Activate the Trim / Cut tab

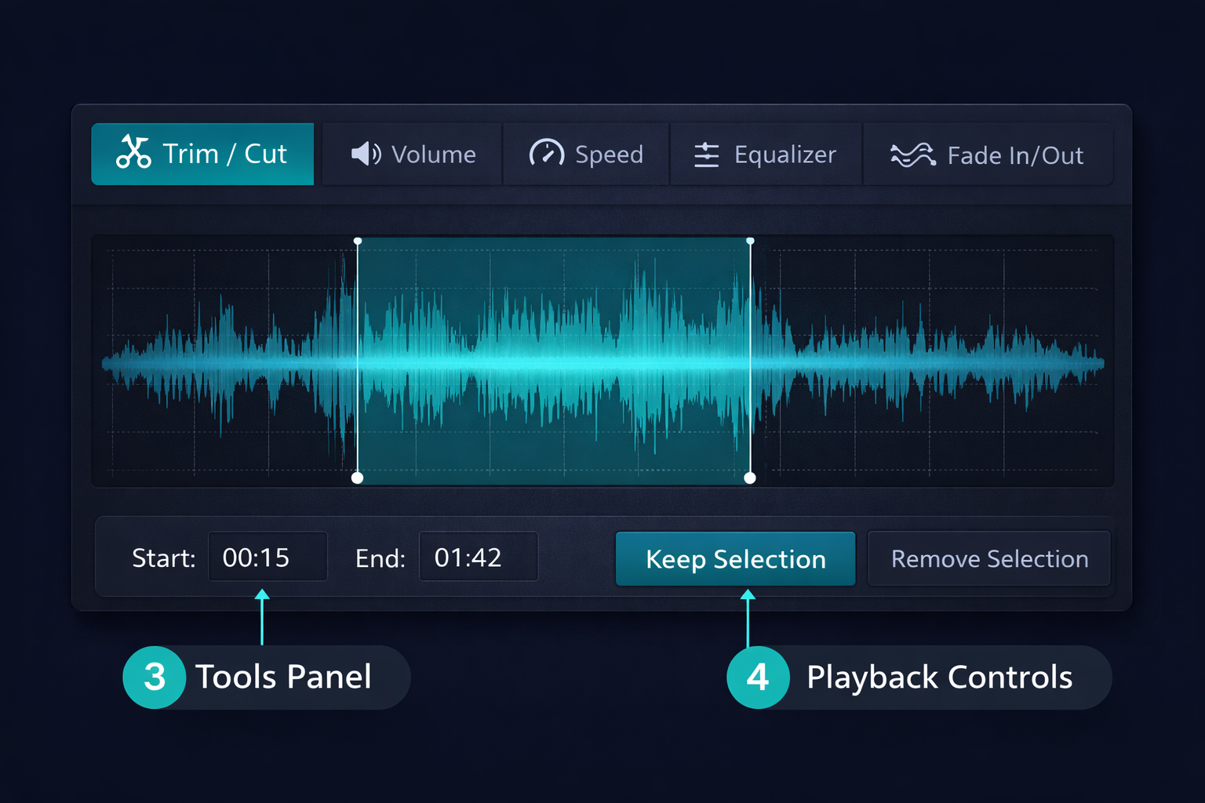tap(202, 154)
